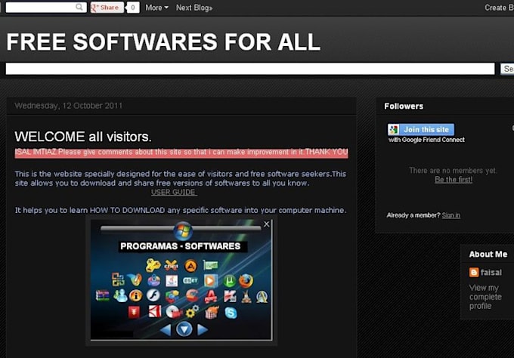
Task: Click the round down arrow button
Action: 184,329
